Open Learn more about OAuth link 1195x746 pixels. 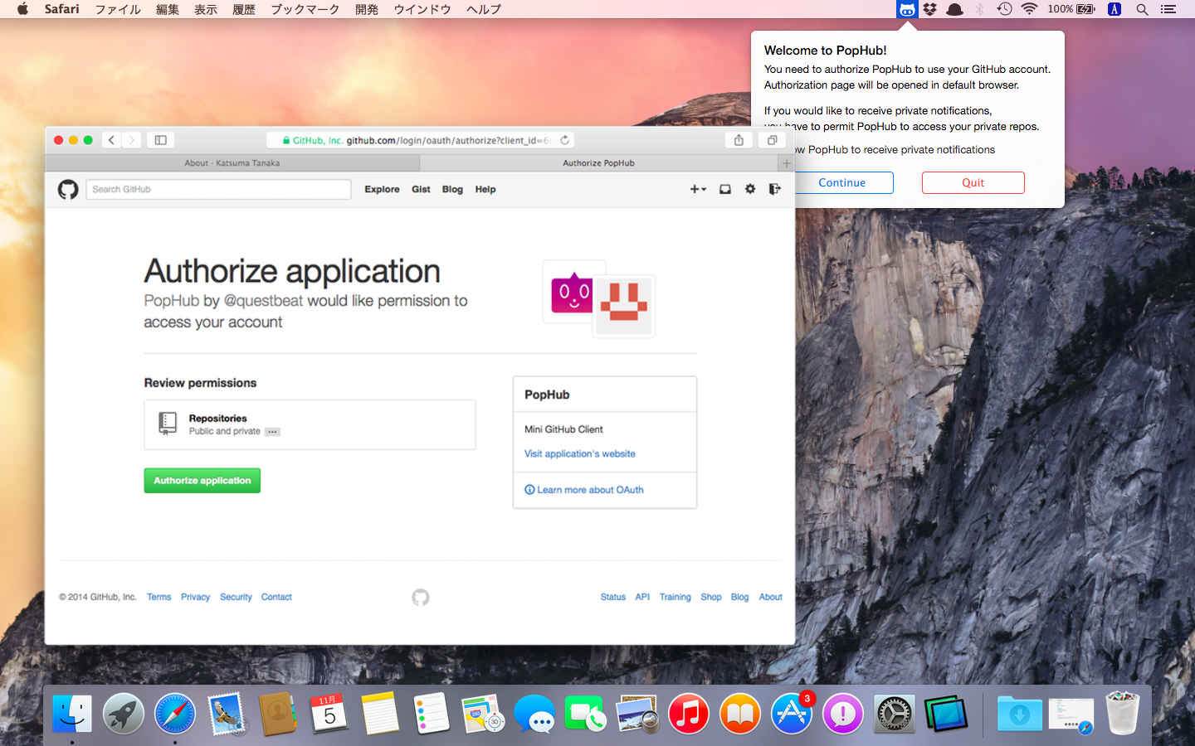click(x=584, y=490)
